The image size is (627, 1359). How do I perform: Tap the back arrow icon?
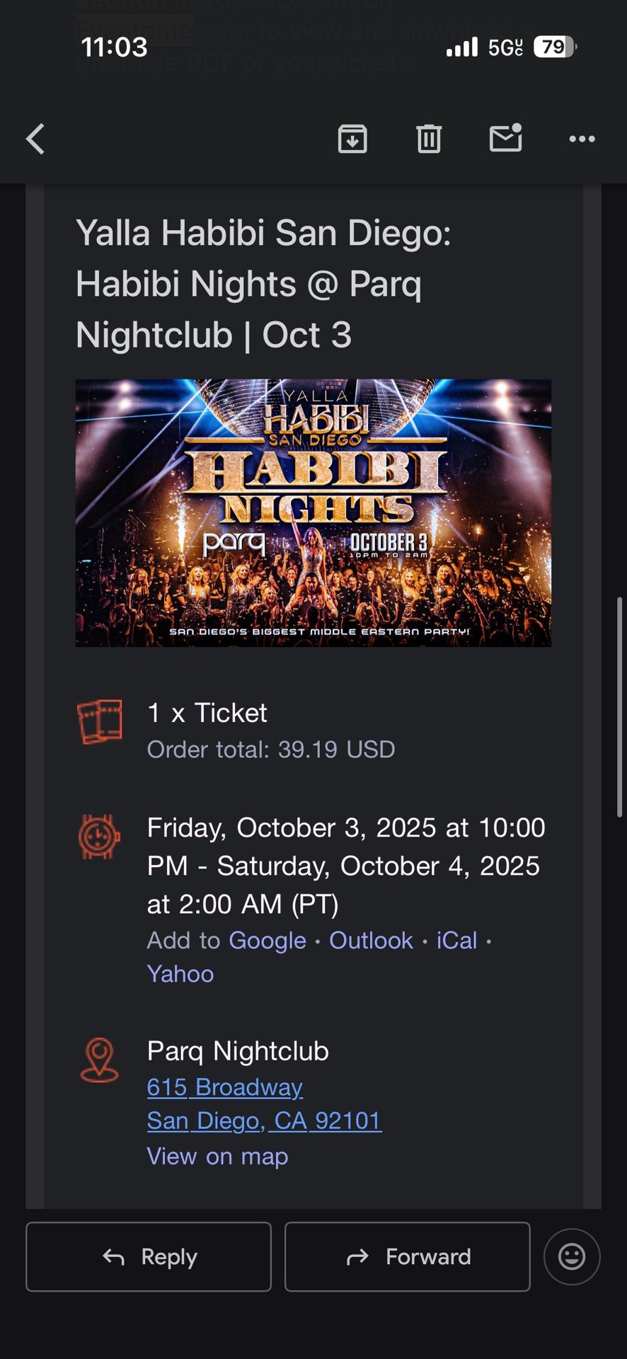(x=35, y=139)
